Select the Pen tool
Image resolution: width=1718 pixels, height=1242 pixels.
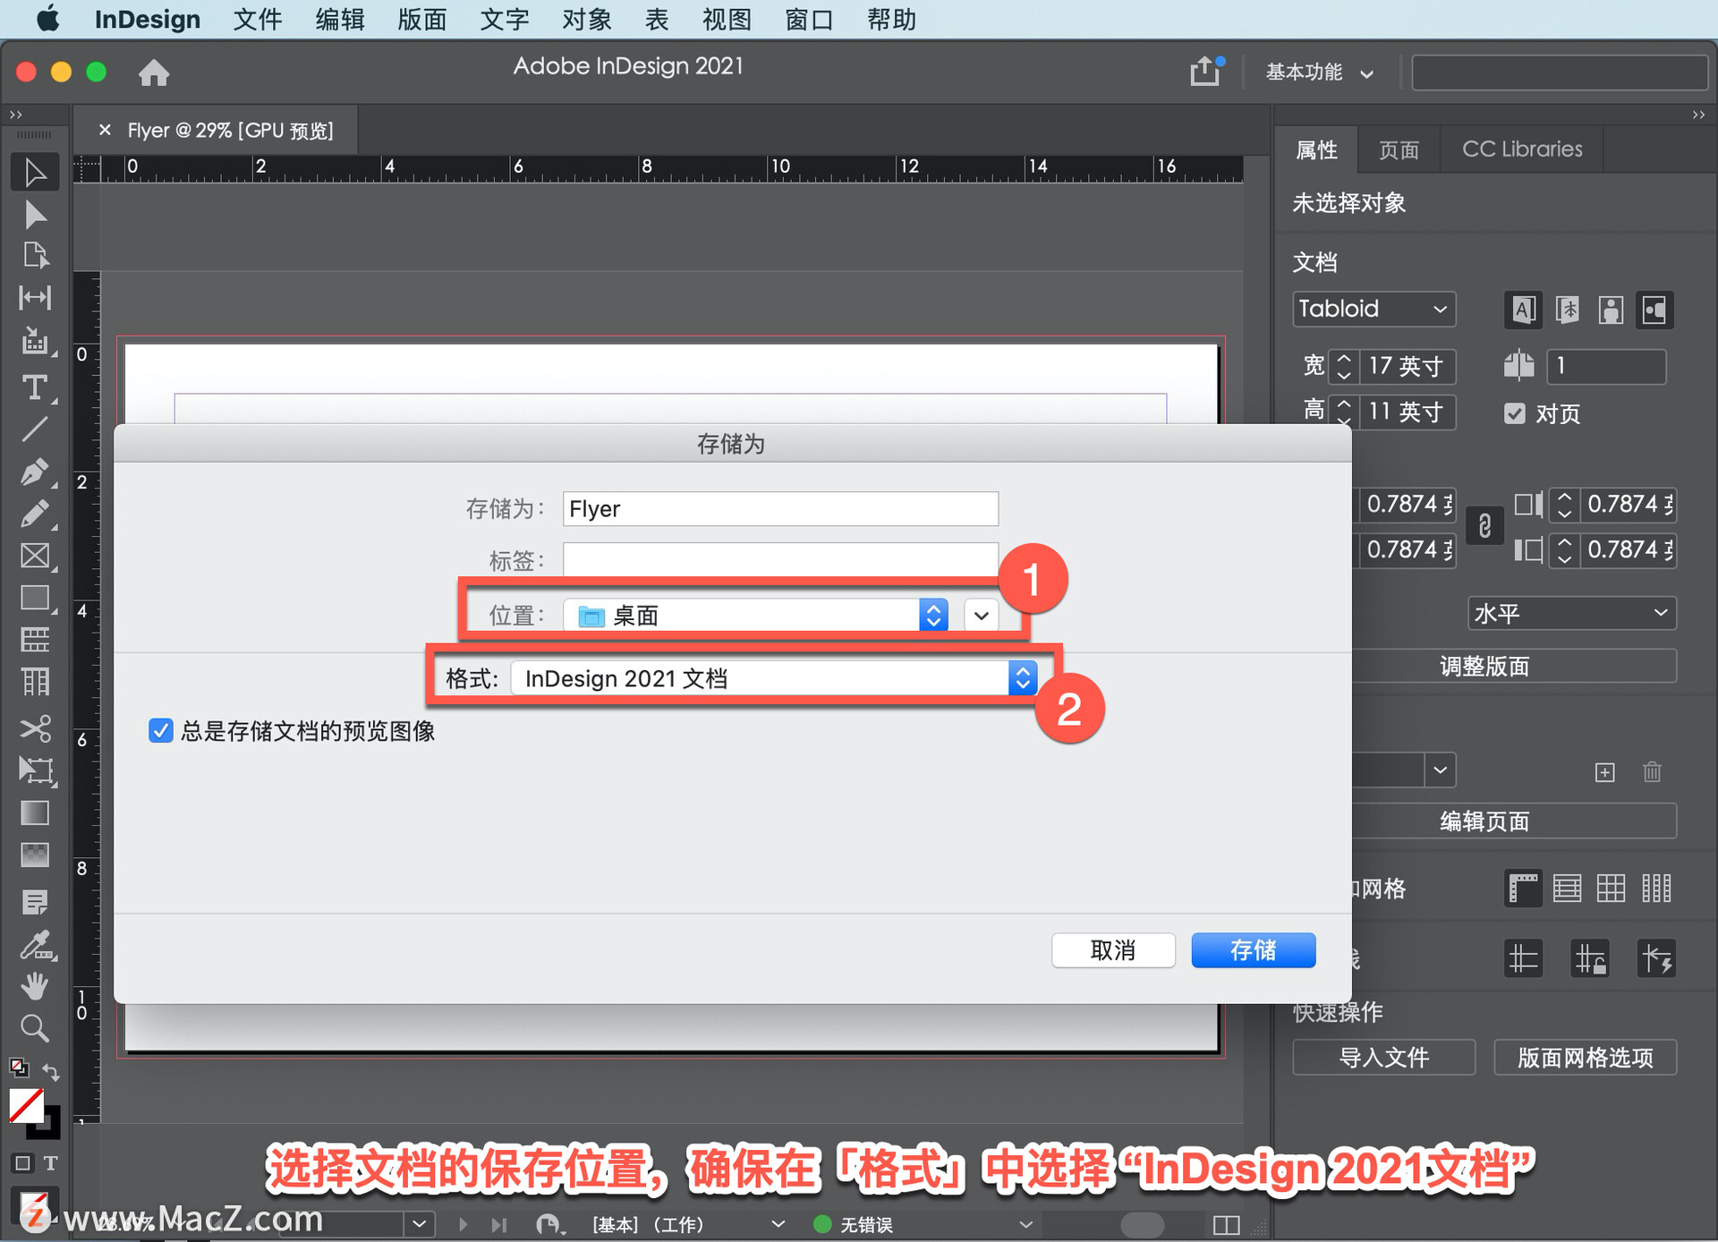click(x=34, y=472)
